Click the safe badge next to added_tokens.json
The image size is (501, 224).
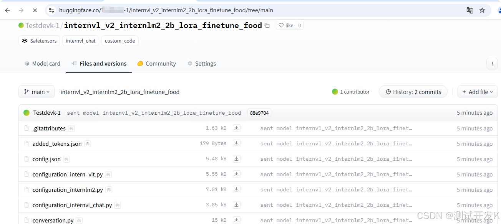coord(88,144)
